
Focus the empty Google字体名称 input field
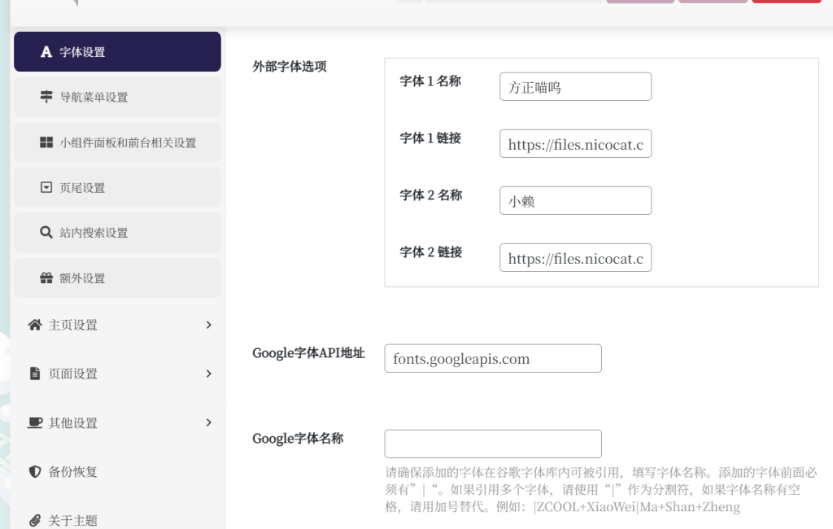493,444
